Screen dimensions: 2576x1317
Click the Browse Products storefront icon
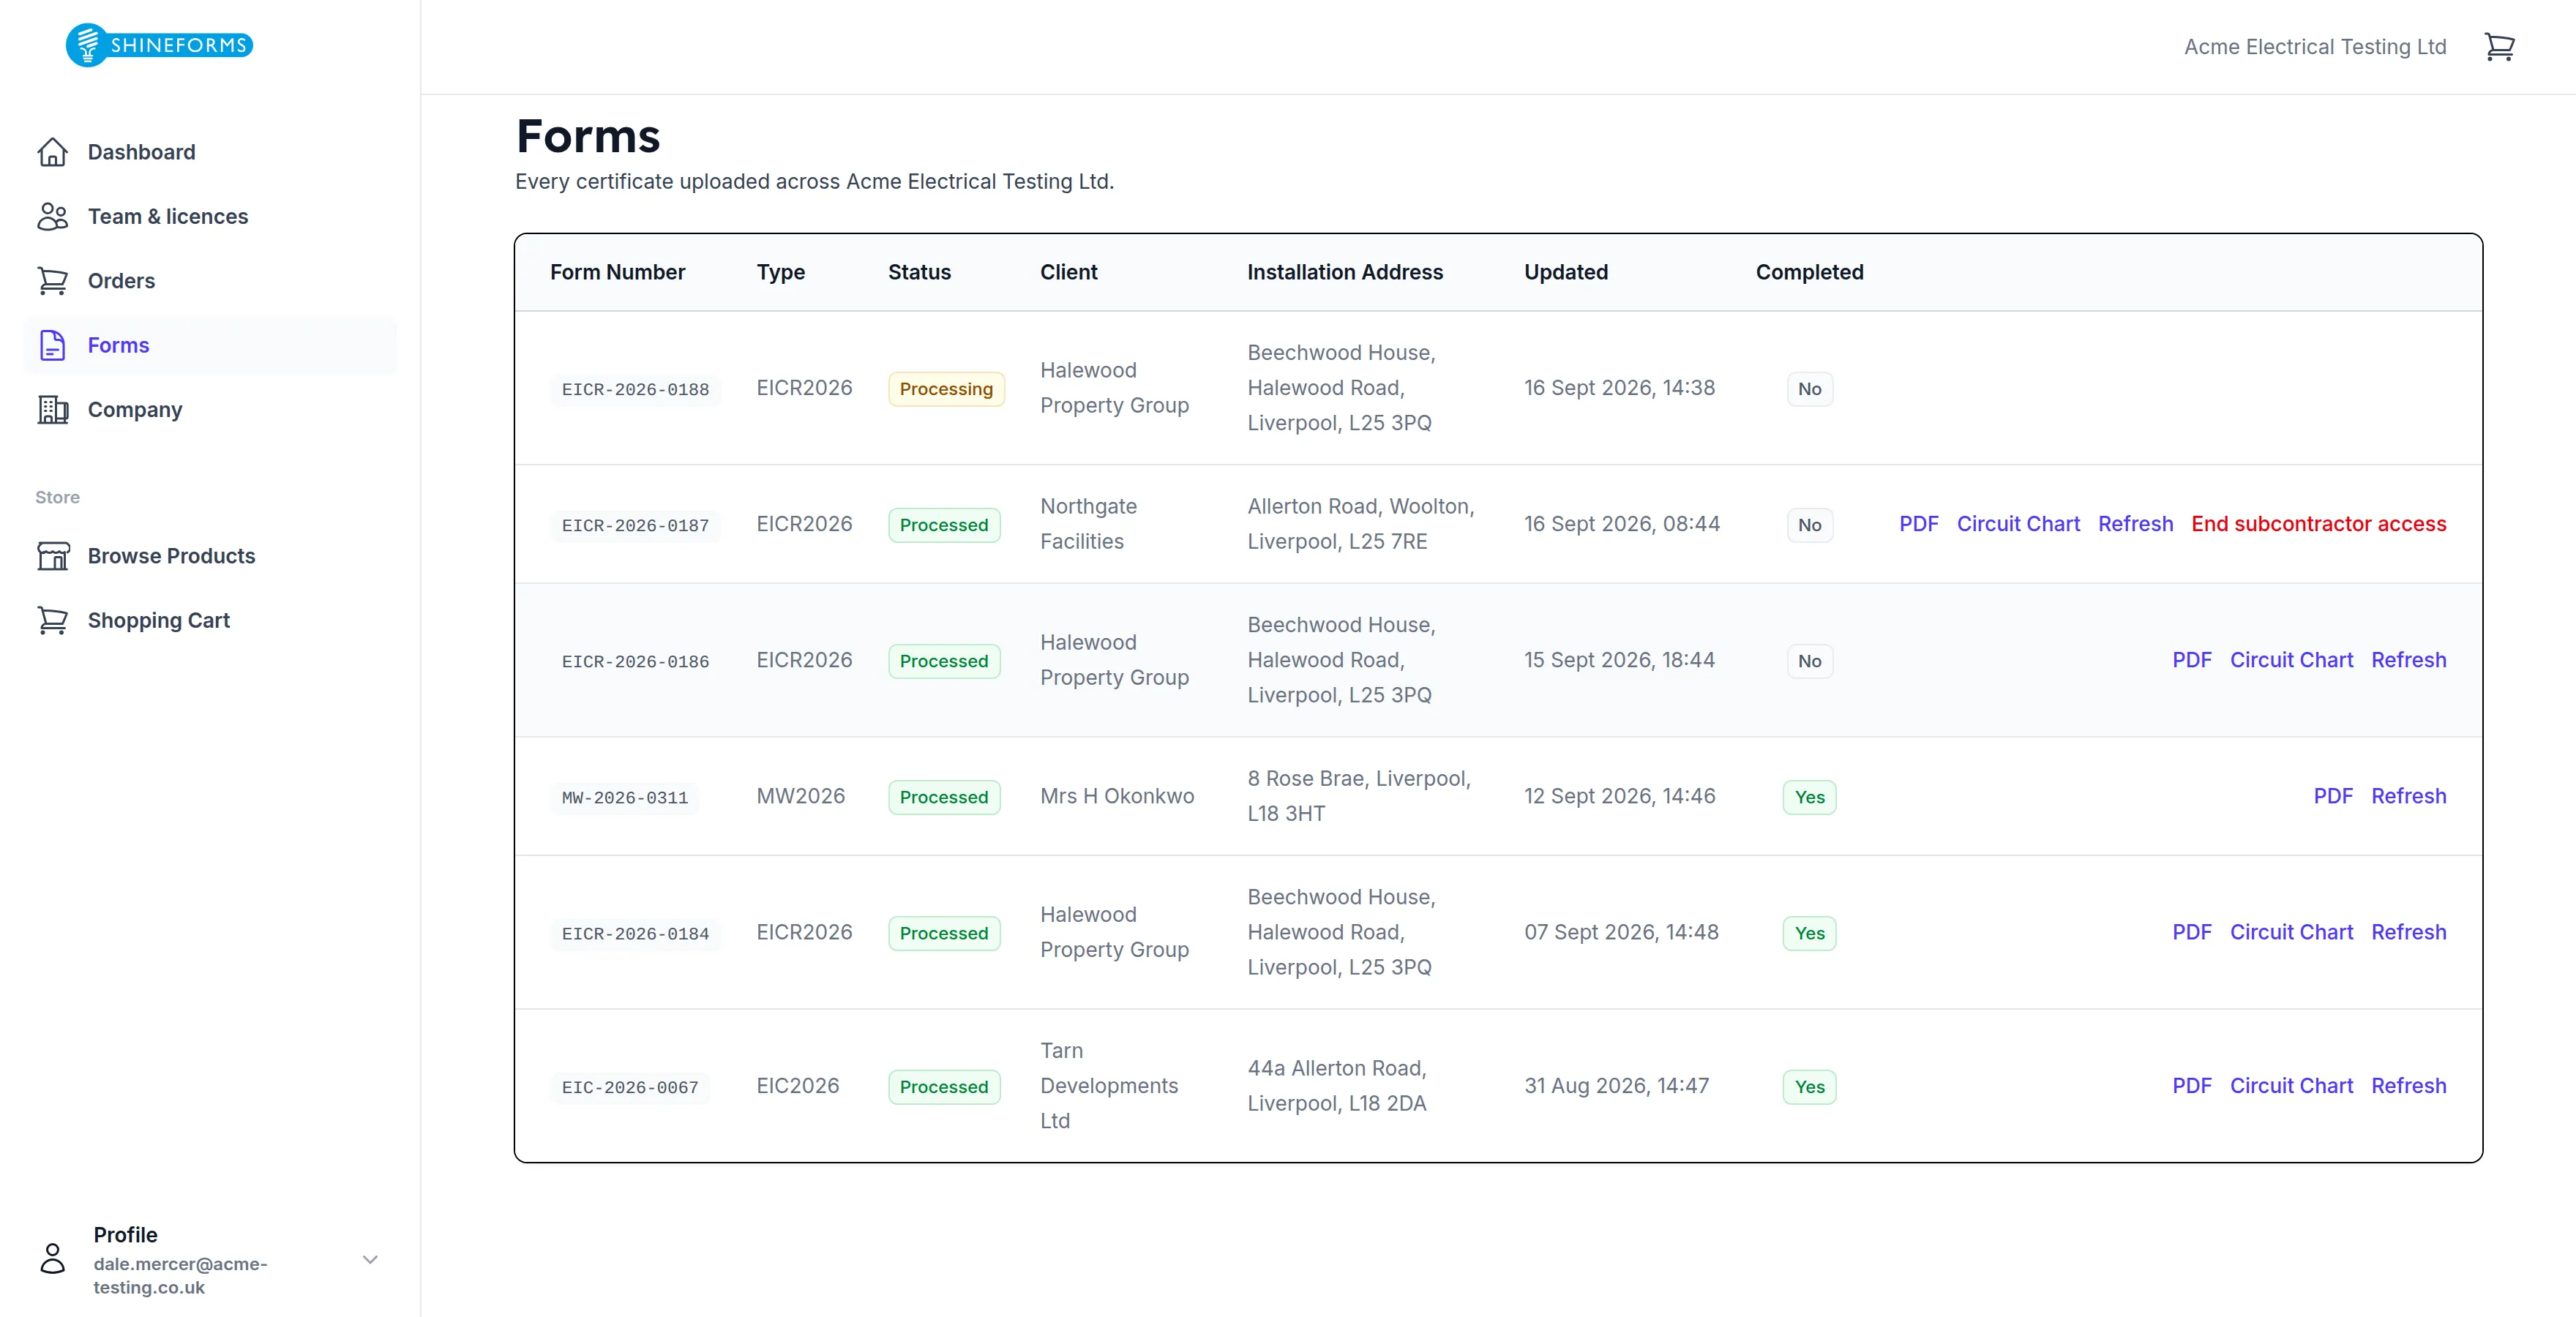[52, 556]
